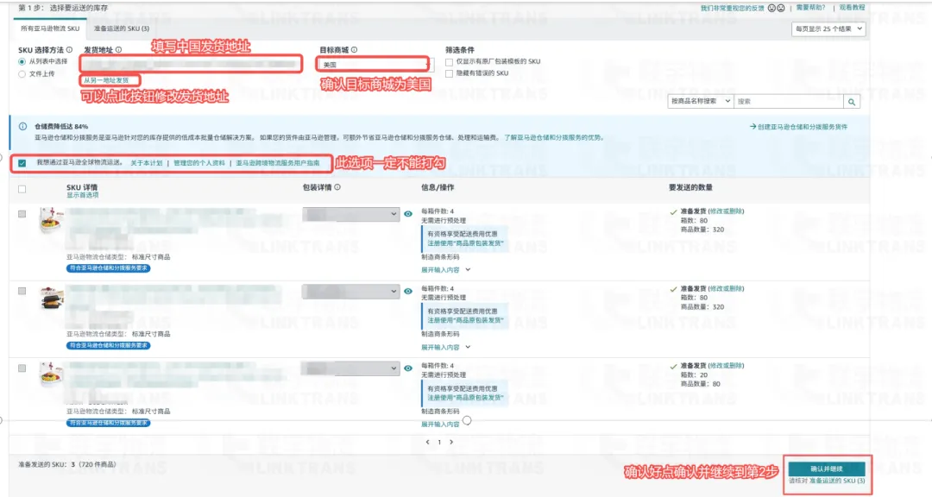Screen dimensions: 932x497
Task: Tick 隐藏有错误的 SKU checkbox
Action: pyautogui.click(x=450, y=73)
